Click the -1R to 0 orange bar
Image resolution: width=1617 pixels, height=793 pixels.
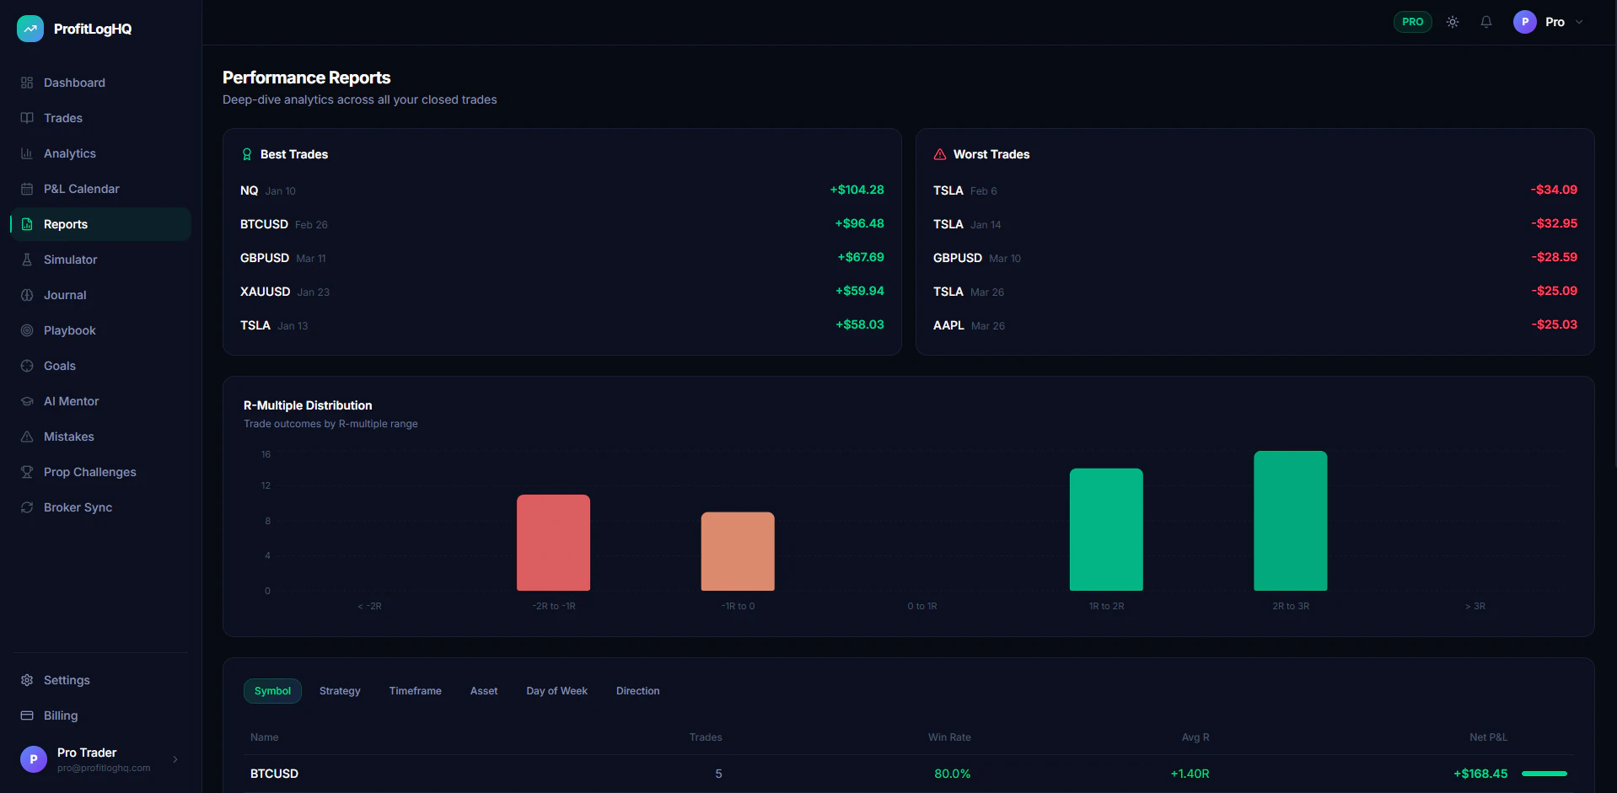tap(738, 551)
